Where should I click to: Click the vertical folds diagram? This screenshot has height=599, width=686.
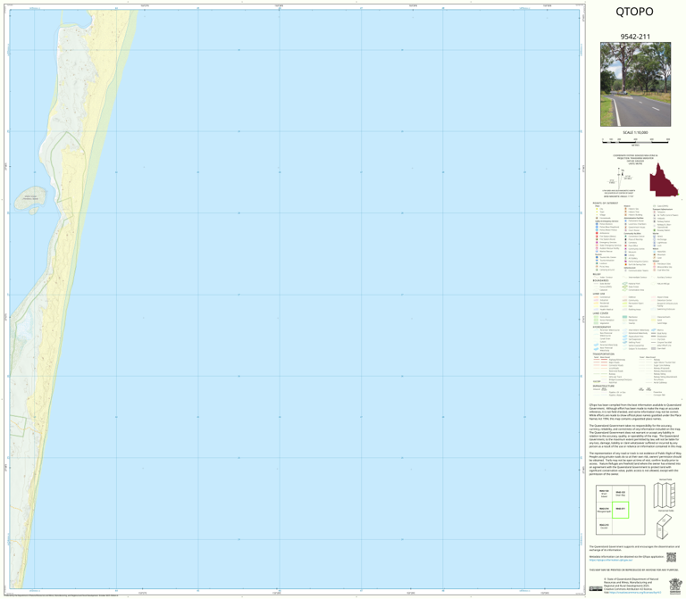665,495
